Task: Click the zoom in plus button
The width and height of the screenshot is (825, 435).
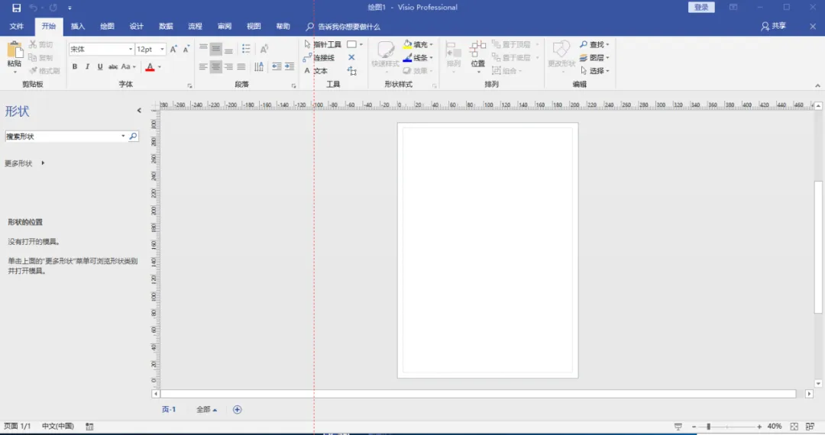Action: 759,427
